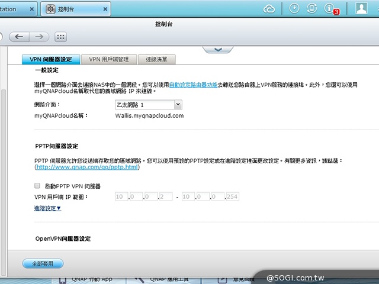
Task: Click the 全部套用 button
Action: click(43, 263)
